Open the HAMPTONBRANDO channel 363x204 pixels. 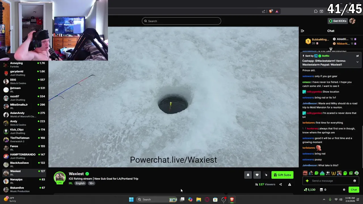[x=24, y=156]
